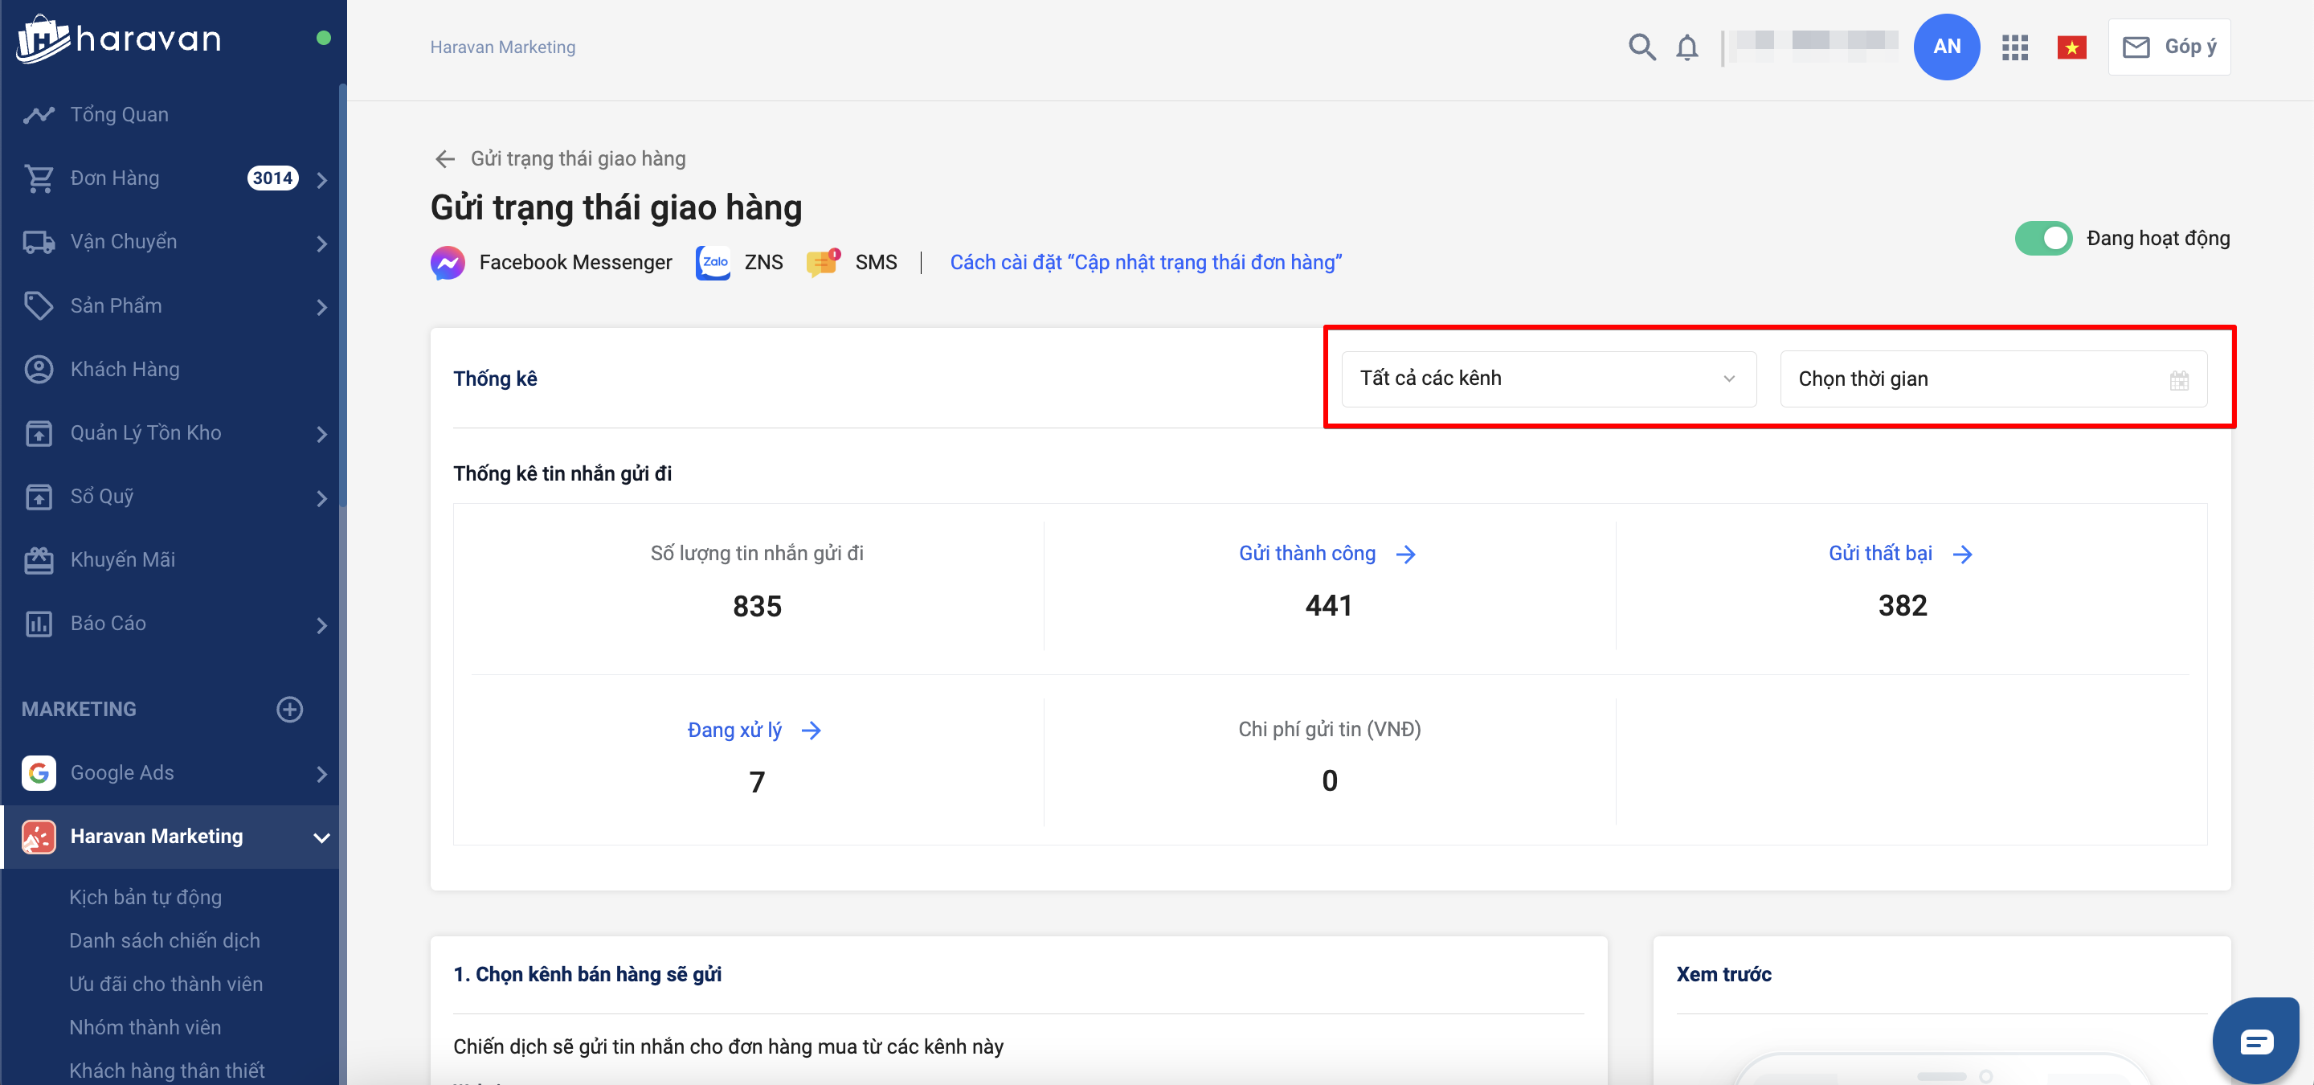Open the apps grid icon
Screen dimensions: 2314x1085
coord(2014,47)
